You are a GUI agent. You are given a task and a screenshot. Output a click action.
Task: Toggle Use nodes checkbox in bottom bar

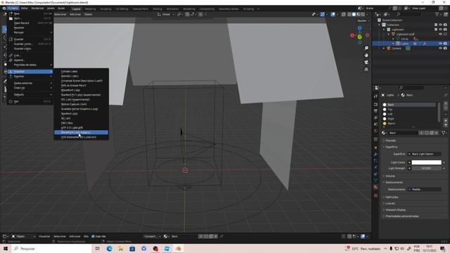click(x=93, y=236)
